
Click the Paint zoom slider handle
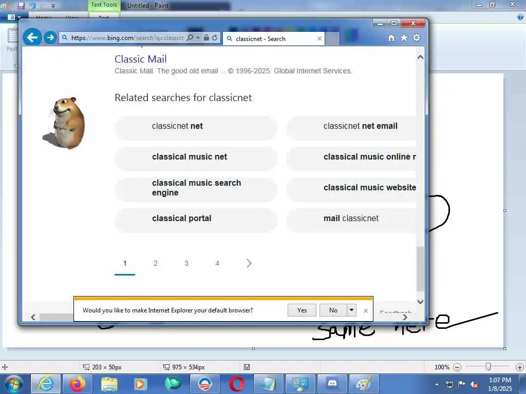489,367
